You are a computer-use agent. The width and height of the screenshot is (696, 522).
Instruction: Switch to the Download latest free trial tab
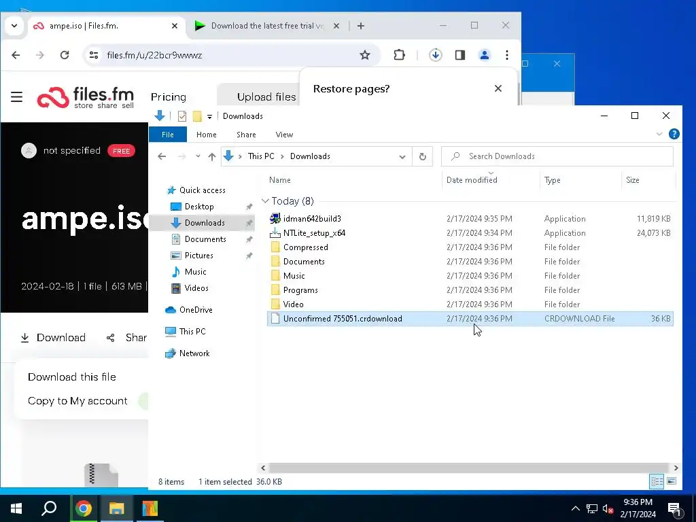coord(268,26)
